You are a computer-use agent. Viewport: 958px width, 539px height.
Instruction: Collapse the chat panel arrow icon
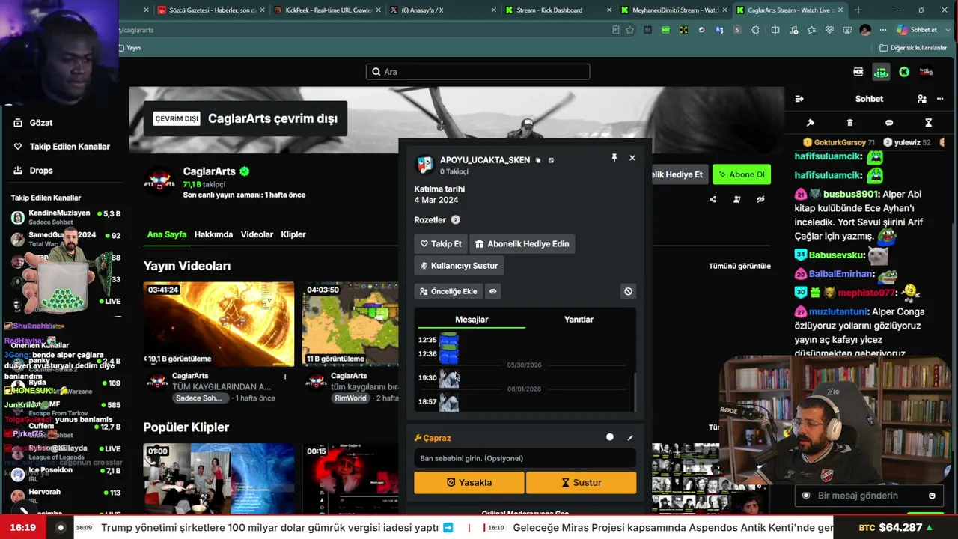tap(799, 99)
